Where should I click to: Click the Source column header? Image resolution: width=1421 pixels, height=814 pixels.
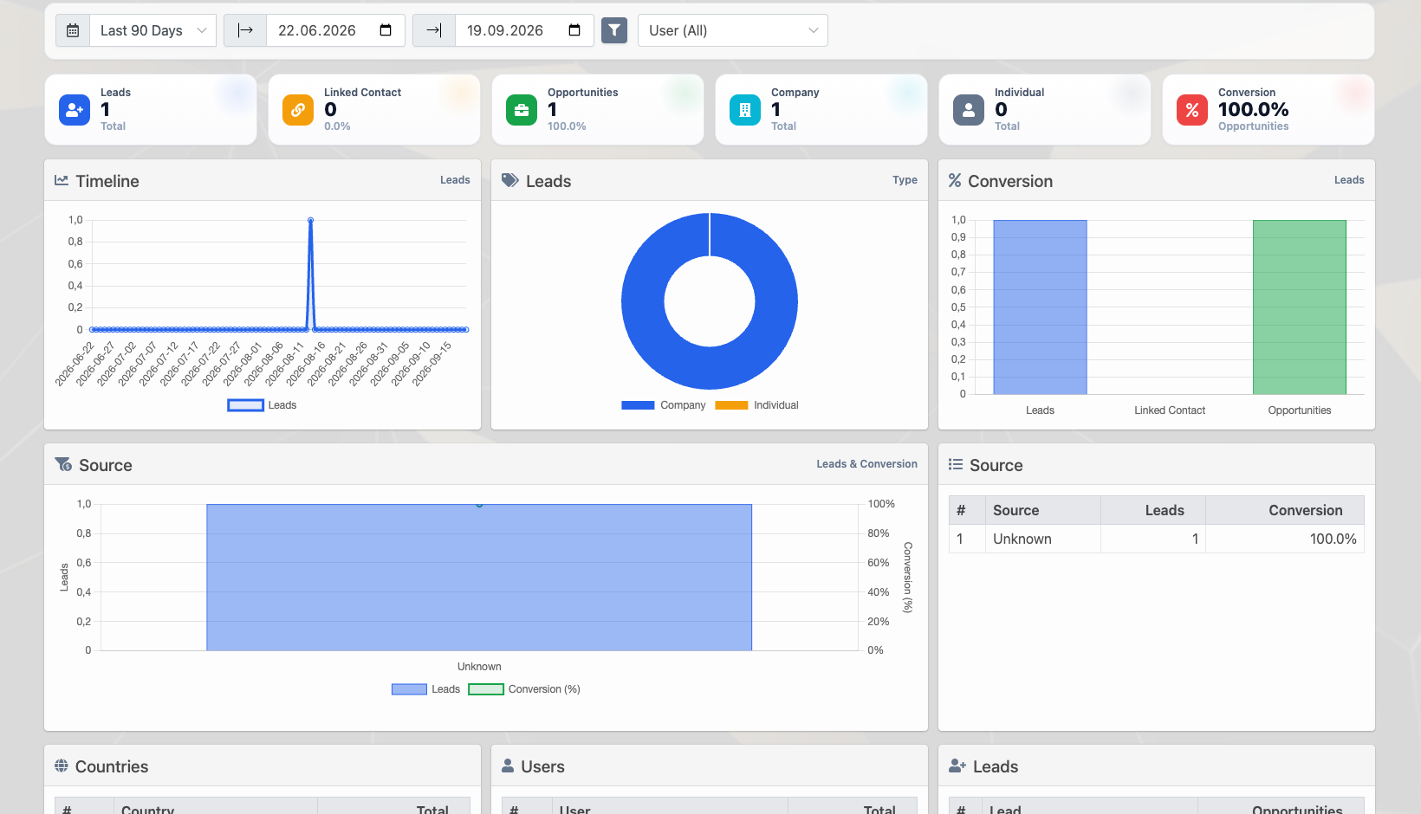(1043, 510)
